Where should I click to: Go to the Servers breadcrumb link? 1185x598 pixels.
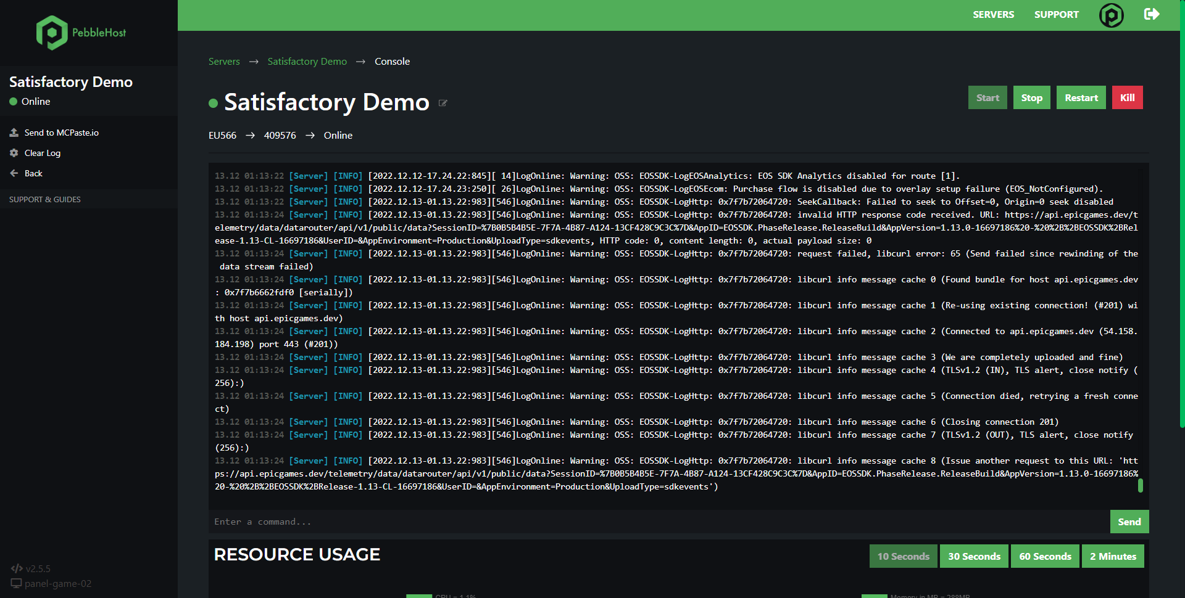224,62
